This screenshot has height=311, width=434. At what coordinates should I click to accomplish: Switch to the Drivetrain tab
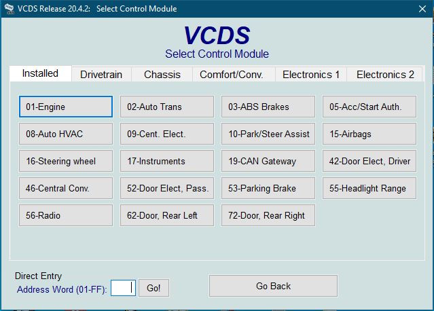pyautogui.click(x=101, y=75)
